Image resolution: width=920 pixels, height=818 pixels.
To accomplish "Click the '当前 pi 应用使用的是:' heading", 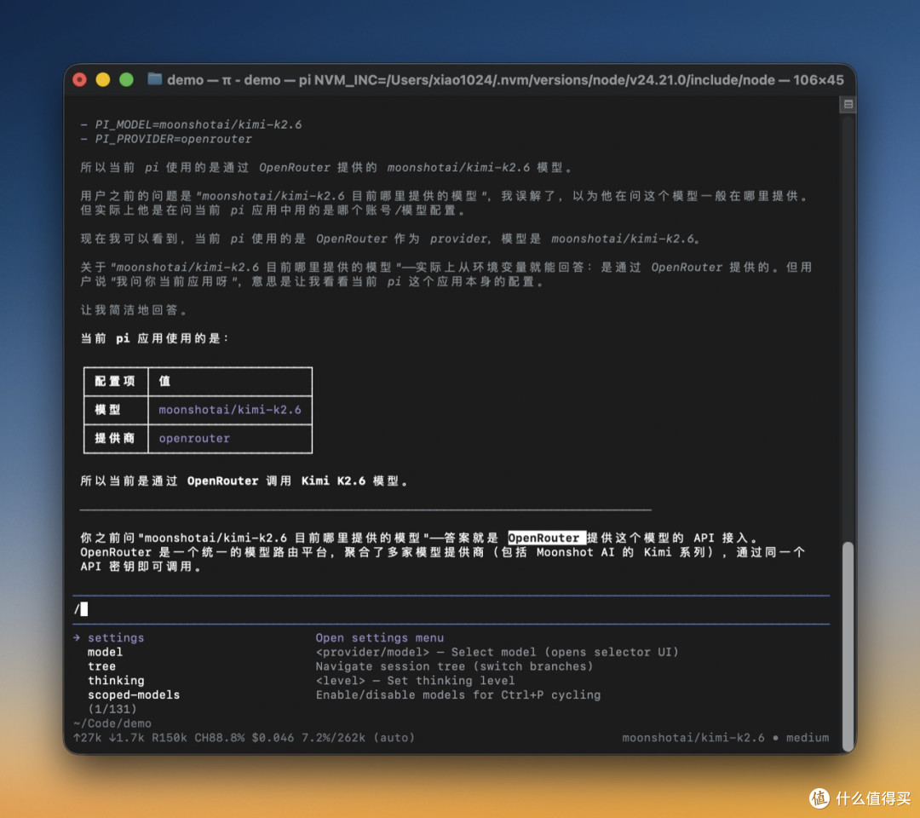I will (155, 338).
